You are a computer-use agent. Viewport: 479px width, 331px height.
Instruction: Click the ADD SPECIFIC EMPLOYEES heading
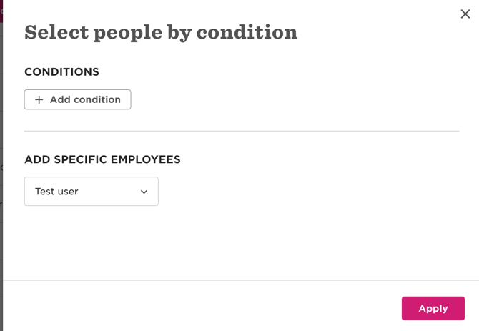[102, 159]
